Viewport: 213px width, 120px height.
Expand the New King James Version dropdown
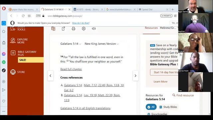(102, 44)
